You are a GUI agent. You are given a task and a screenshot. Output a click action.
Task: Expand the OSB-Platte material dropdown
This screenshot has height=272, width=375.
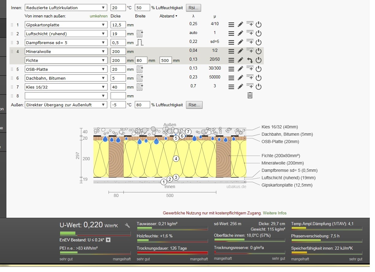66,69
